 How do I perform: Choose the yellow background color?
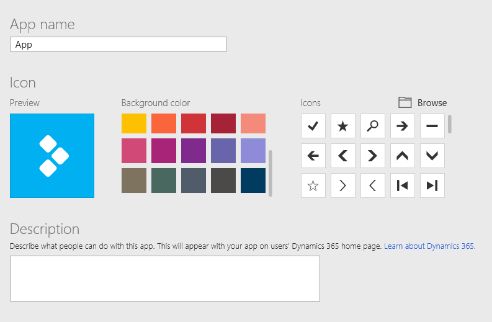tap(134, 123)
